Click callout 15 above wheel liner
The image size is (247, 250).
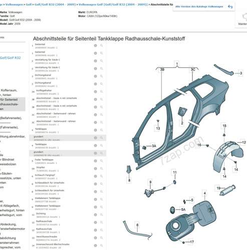click(224, 126)
